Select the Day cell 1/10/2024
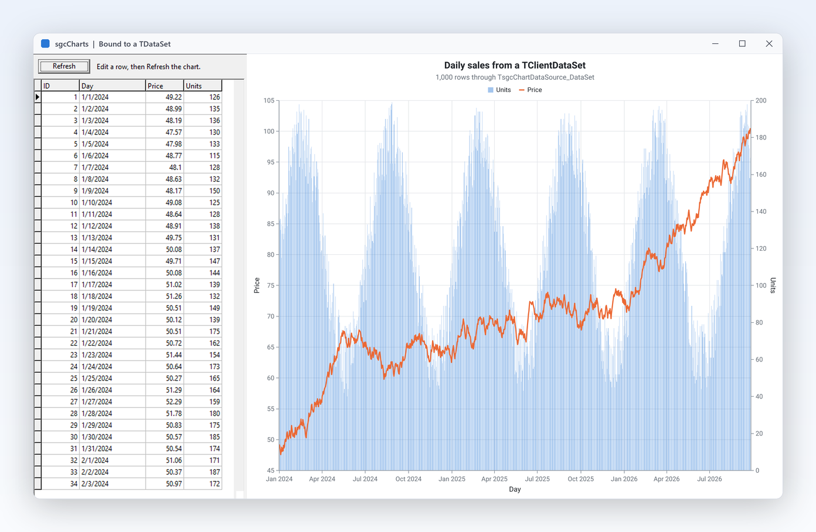Screen dimensions: 816x532 (113, 203)
